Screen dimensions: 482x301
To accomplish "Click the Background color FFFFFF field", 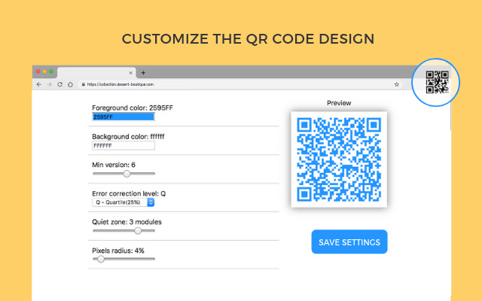I will point(124,145).
